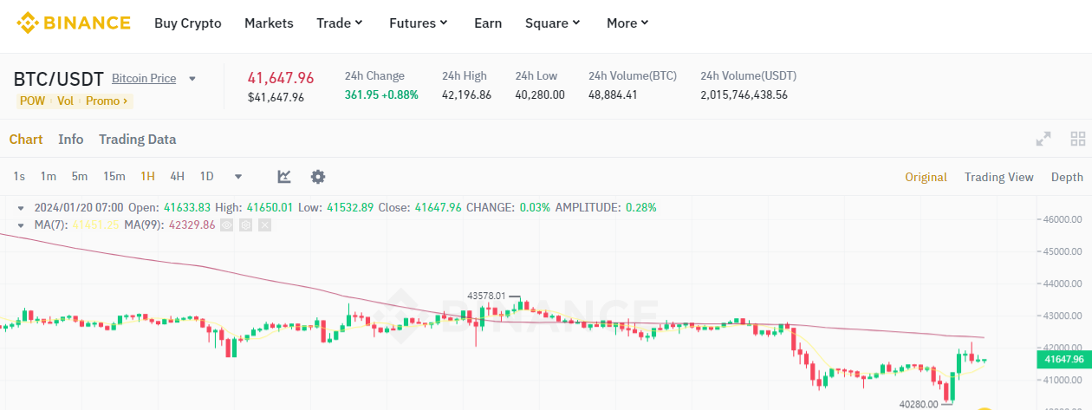The width and height of the screenshot is (1092, 410).
Task: Open the Earn page
Action: 488,23
